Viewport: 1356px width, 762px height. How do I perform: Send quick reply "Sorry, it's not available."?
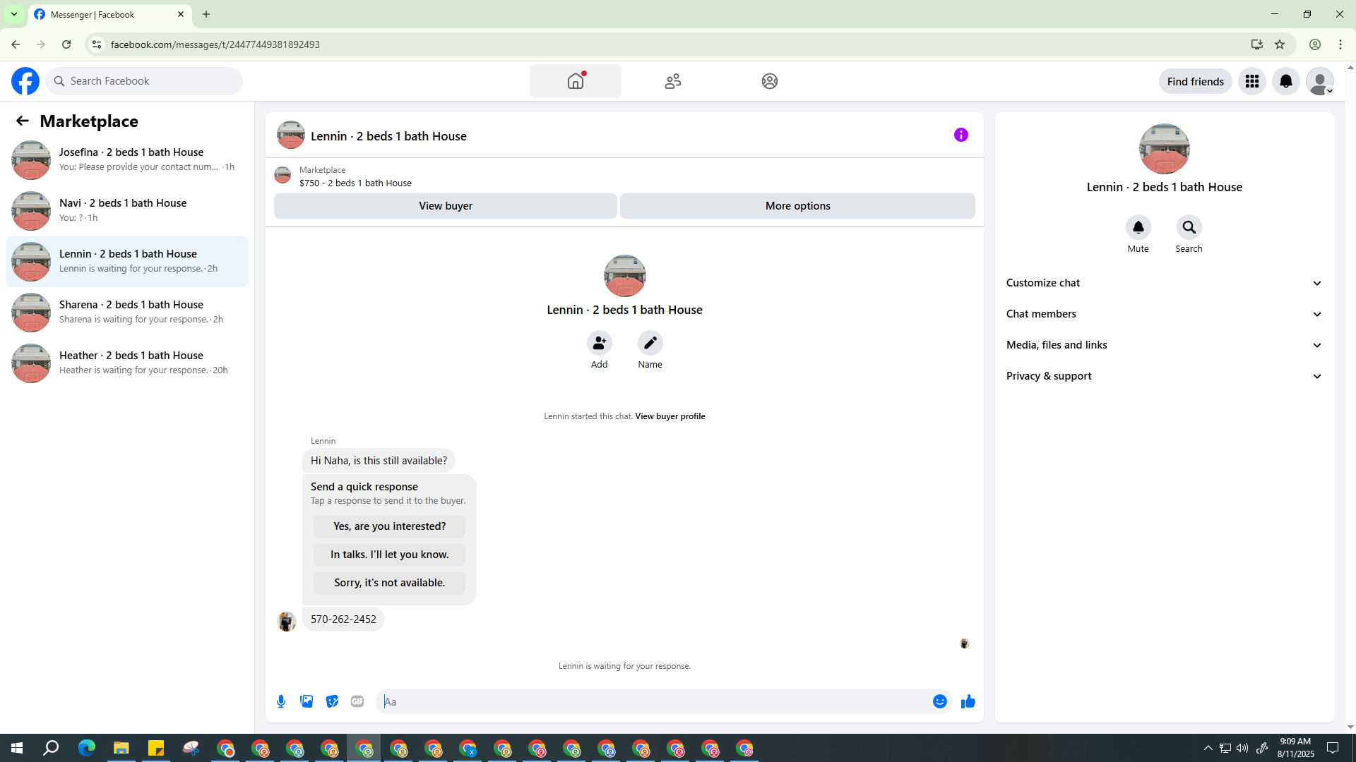pyautogui.click(x=389, y=583)
